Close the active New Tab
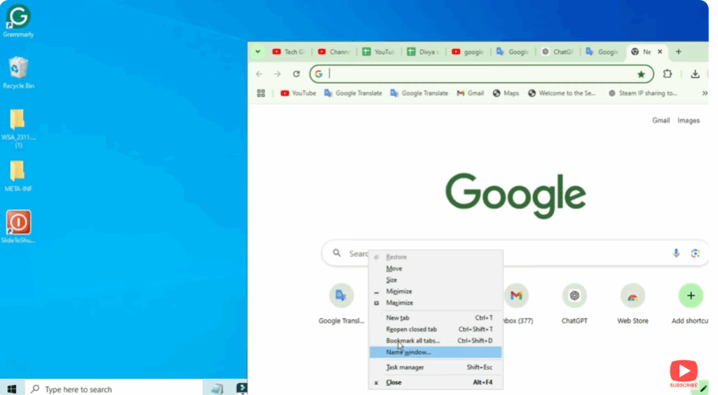 [x=660, y=52]
